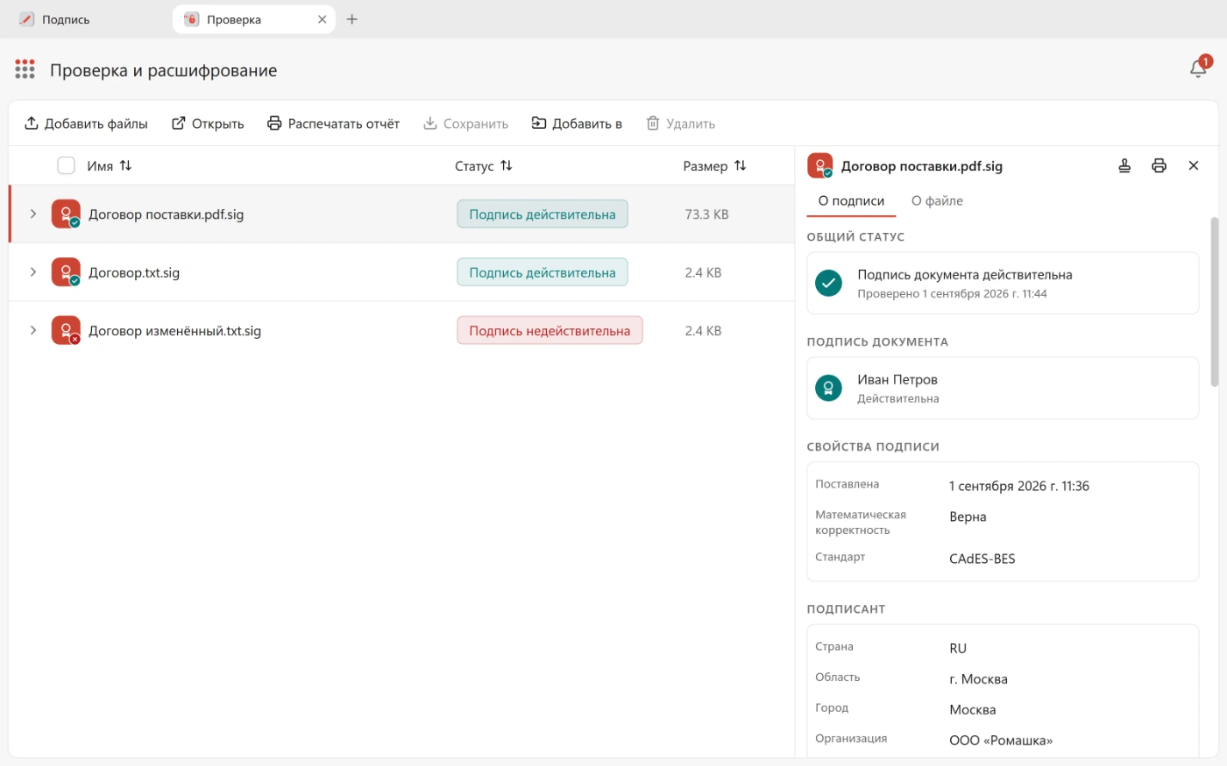Click the file icon in details panel header
Screen dimensions: 1227x766
point(820,165)
